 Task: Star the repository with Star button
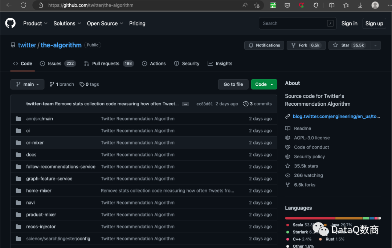[x=349, y=45]
